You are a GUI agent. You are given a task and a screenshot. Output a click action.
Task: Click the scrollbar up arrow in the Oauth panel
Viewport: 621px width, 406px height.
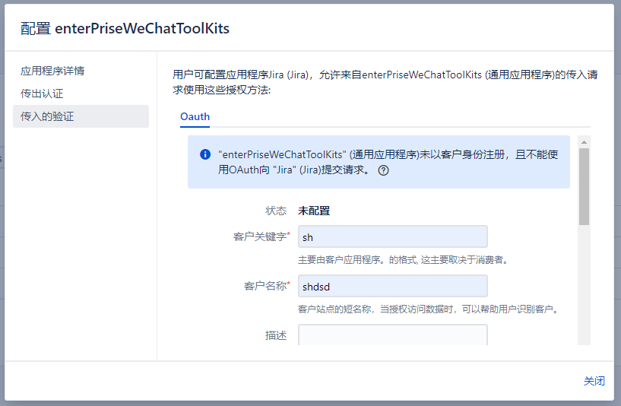coord(584,142)
